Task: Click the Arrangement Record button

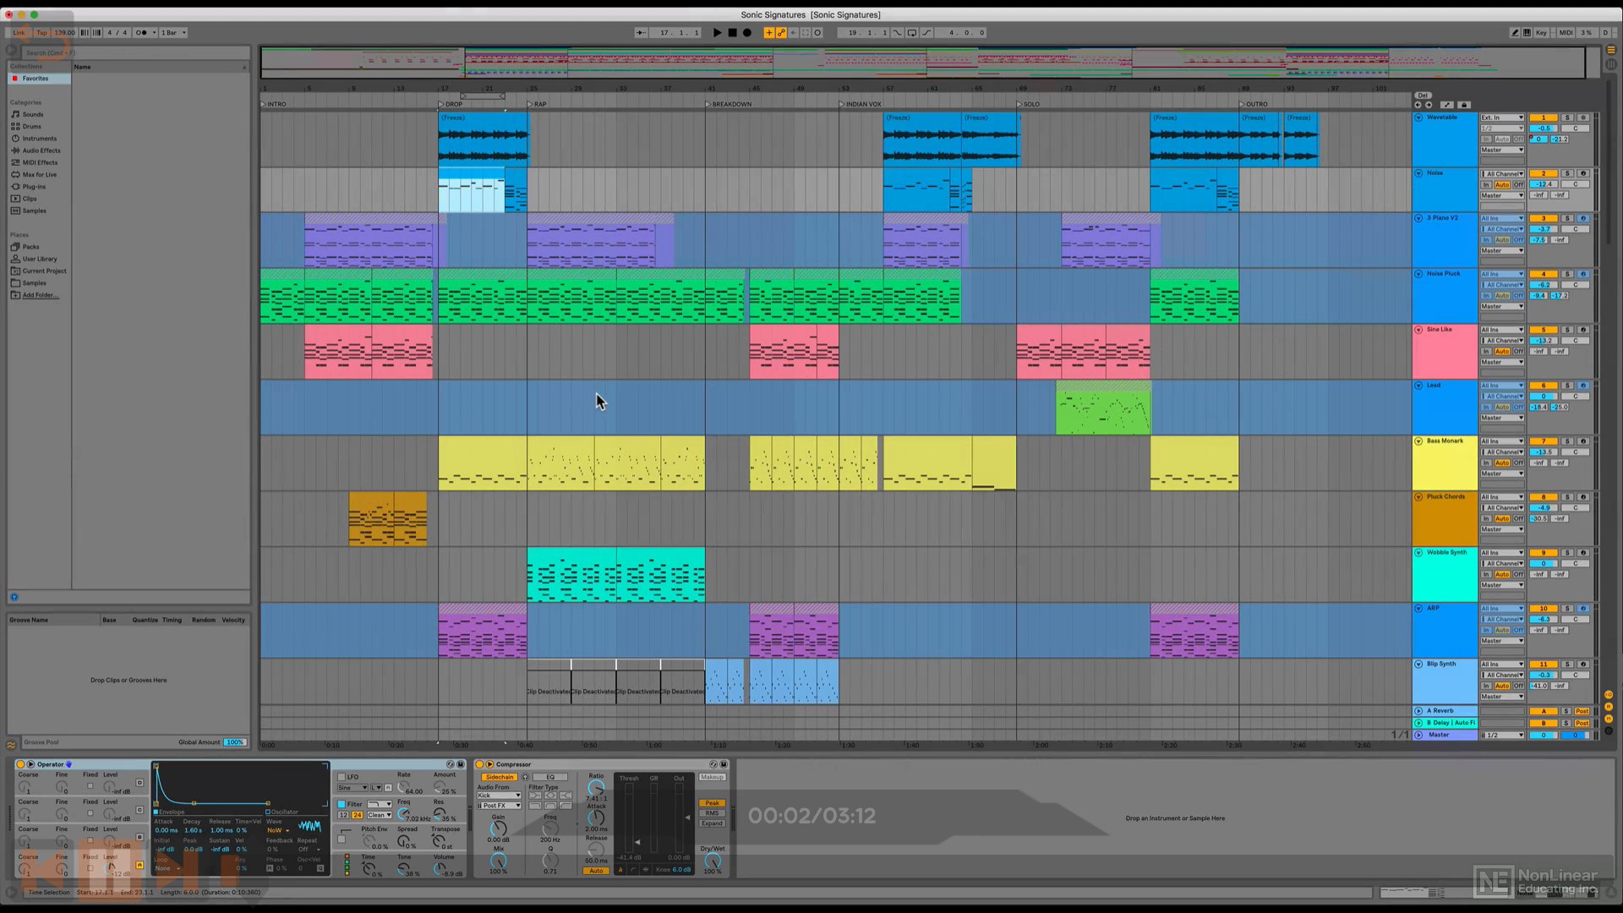Action: coord(747,33)
